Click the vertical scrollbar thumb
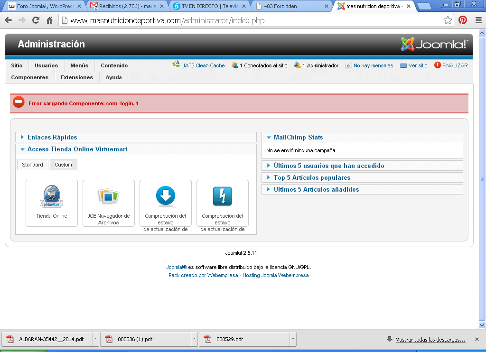The width and height of the screenshot is (486, 352). click(482, 179)
